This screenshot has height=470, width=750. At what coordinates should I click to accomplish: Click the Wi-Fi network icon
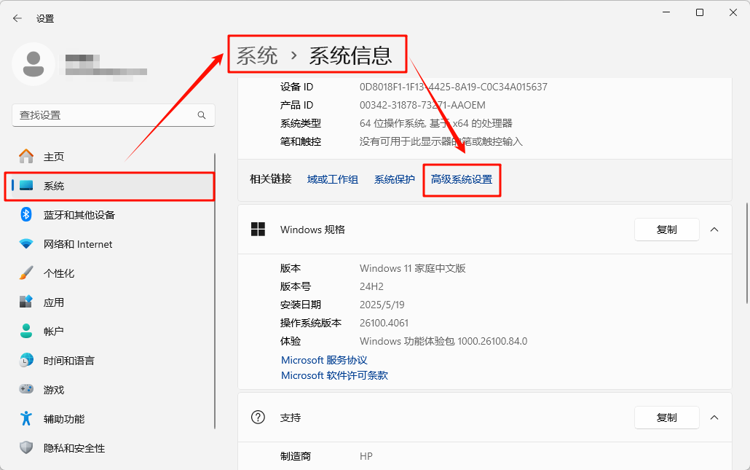[26, 243]
